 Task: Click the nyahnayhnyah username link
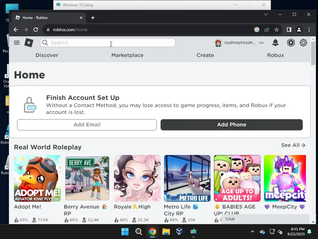coord(240,43)
